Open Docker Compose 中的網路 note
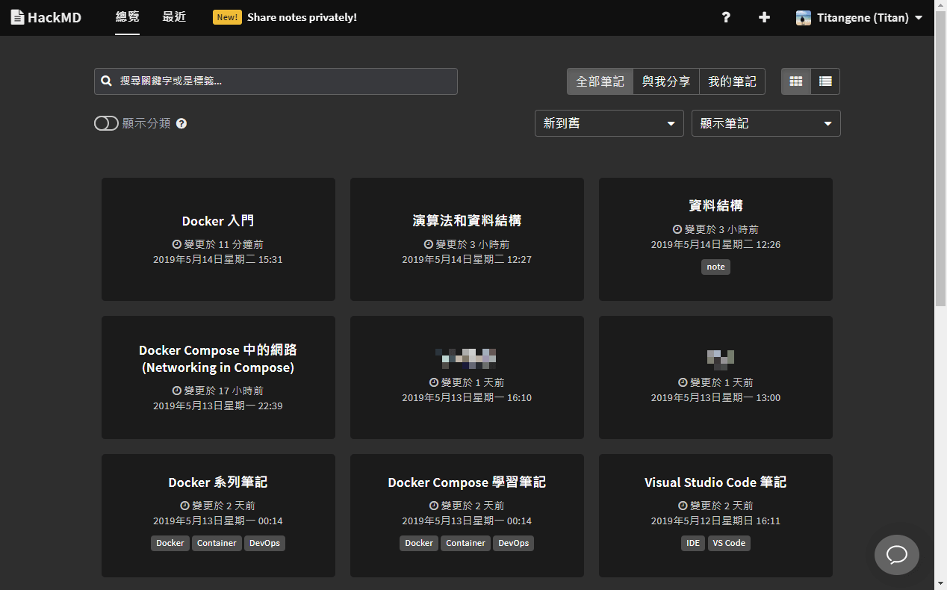 pos(218,377)
